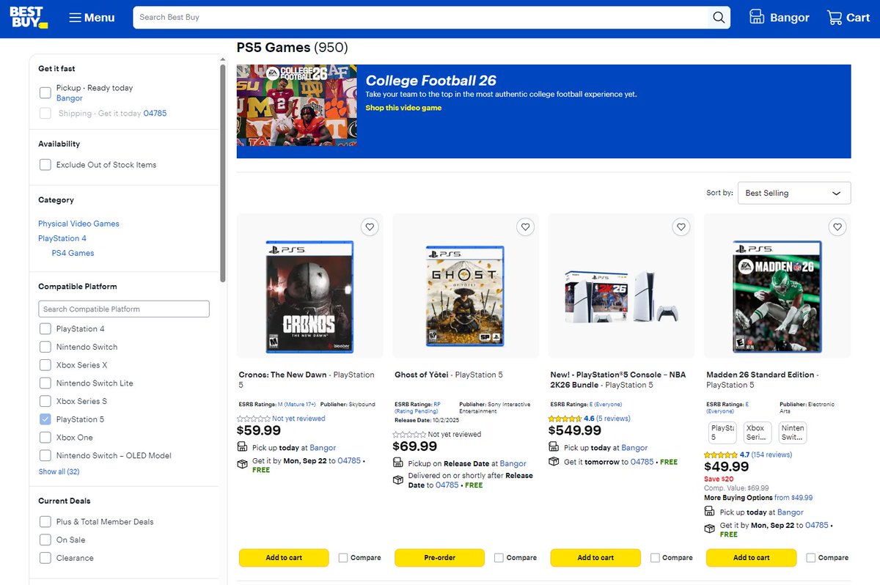The height and width of the screenshot is (585, 880).
Task: Select Madden 26 PlayStation 5 platform option
Action: (x=722, y=433)
